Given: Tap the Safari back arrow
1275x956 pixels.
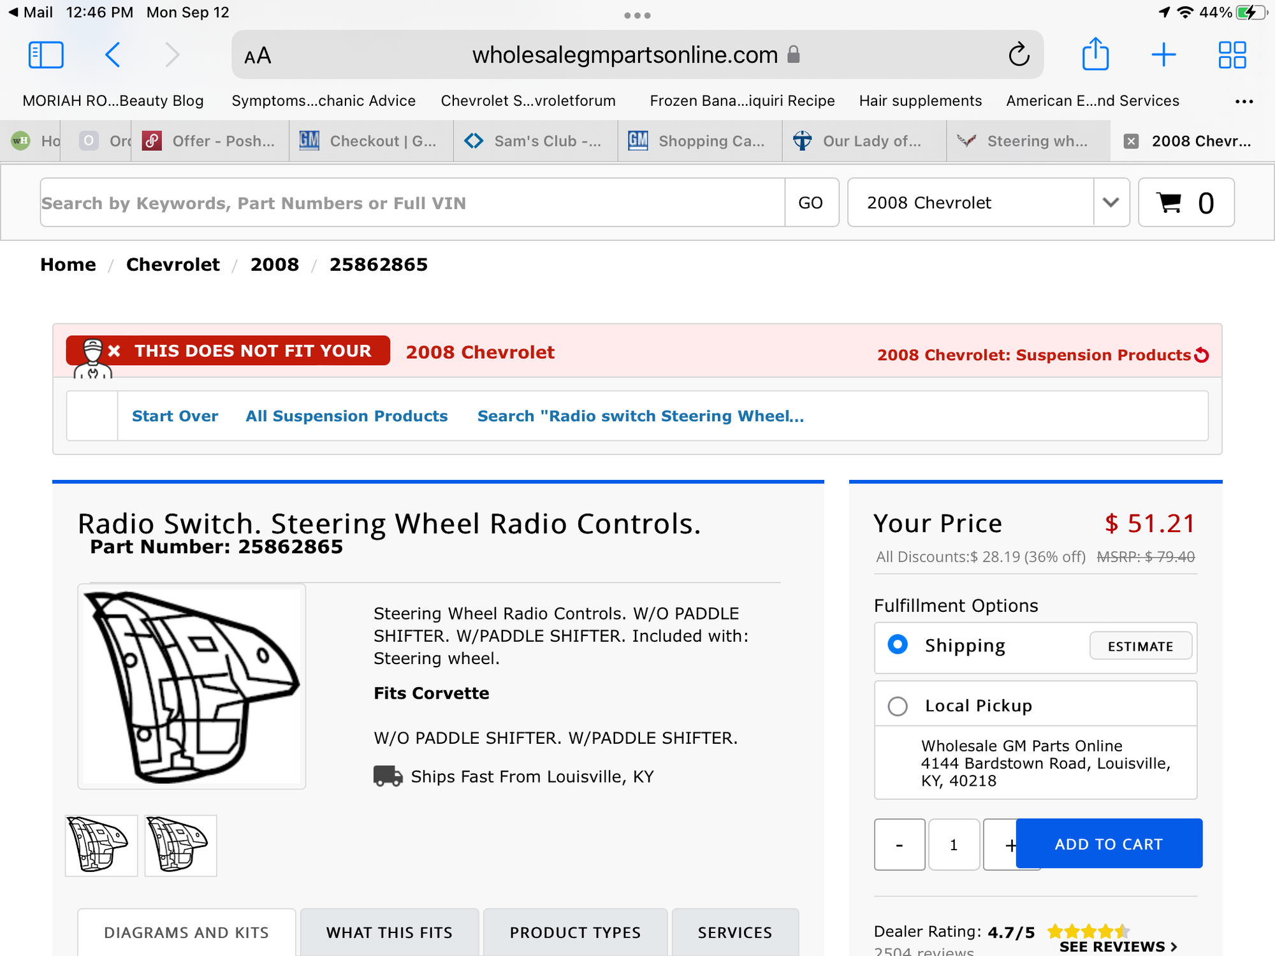Looking at the screenshot, I should pyautogui.click(x=113, y=55).
